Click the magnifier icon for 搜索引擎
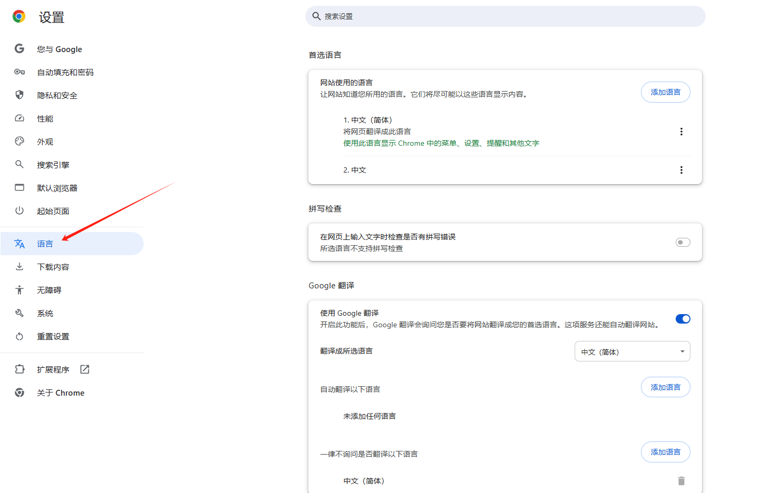 click(x=19, y=165)
